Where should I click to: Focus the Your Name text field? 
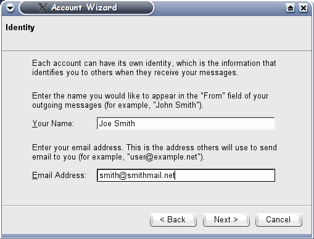(186, 123)
